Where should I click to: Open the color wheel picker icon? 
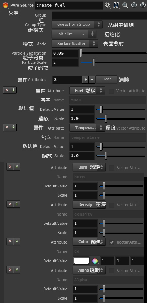point(95,261)
